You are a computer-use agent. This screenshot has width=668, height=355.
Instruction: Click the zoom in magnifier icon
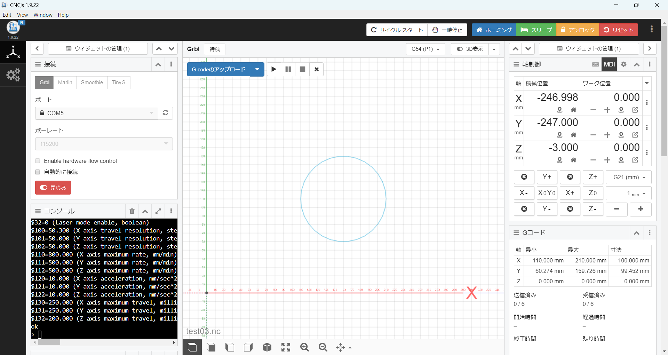(304, 347)
